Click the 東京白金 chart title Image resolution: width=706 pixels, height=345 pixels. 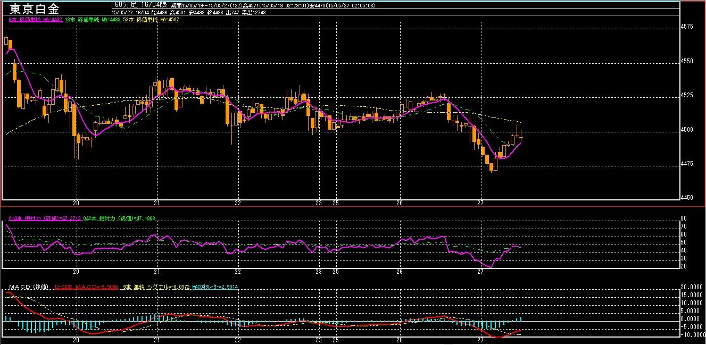35,9
